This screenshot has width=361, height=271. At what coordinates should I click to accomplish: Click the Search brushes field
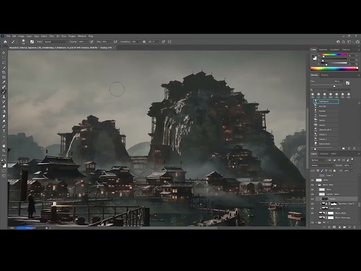[332, 90]
